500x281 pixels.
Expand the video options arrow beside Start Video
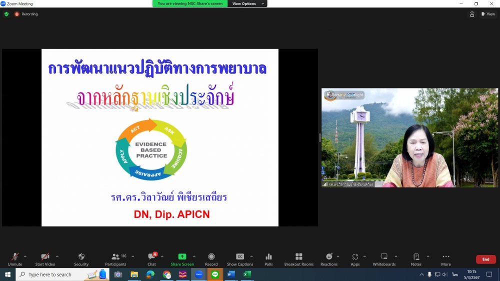point(57,256)
